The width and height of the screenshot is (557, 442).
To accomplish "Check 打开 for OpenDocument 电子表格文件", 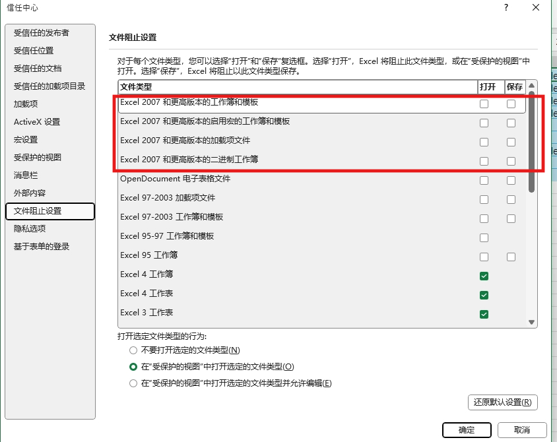I will click(484, 180).
